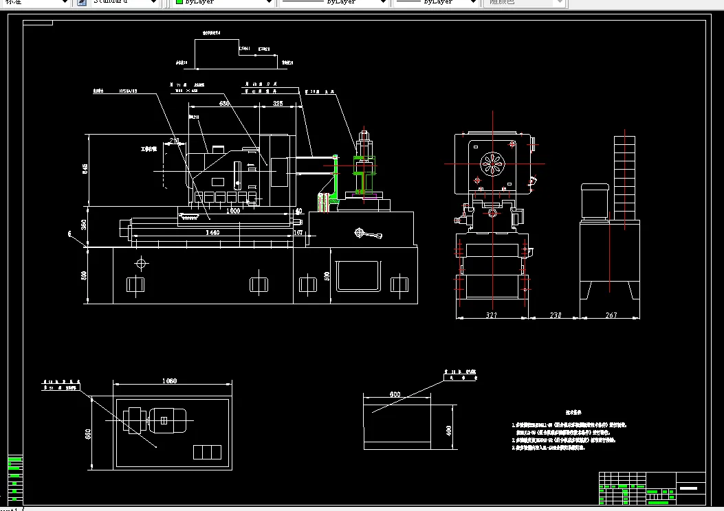724x511 pixels.
Task: Click the green color swatch in layer color box
Action: click(x=179, y=2)
